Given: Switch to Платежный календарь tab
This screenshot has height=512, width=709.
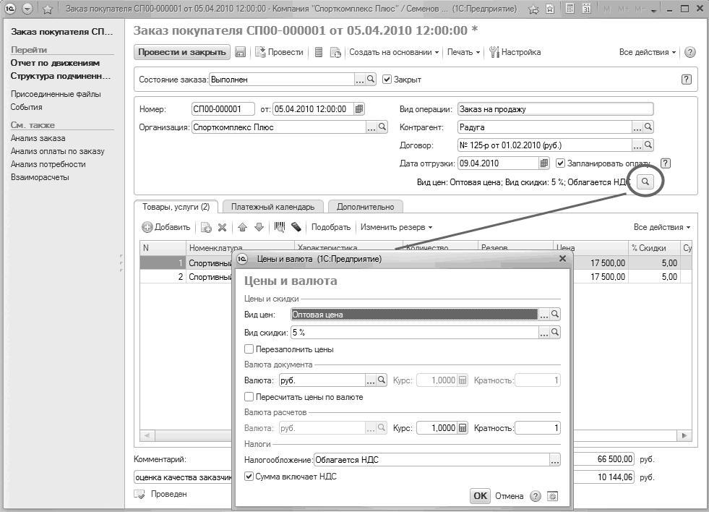Looking at the screenshot, I should pyautogui.click(x=272, y=207).
